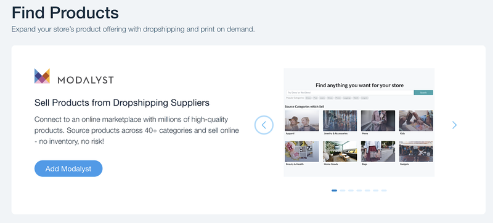Screen dimensions: 493x223
Task: Jump to the last carousel dot
Action: pyautogui.click(x=384, y=190)
